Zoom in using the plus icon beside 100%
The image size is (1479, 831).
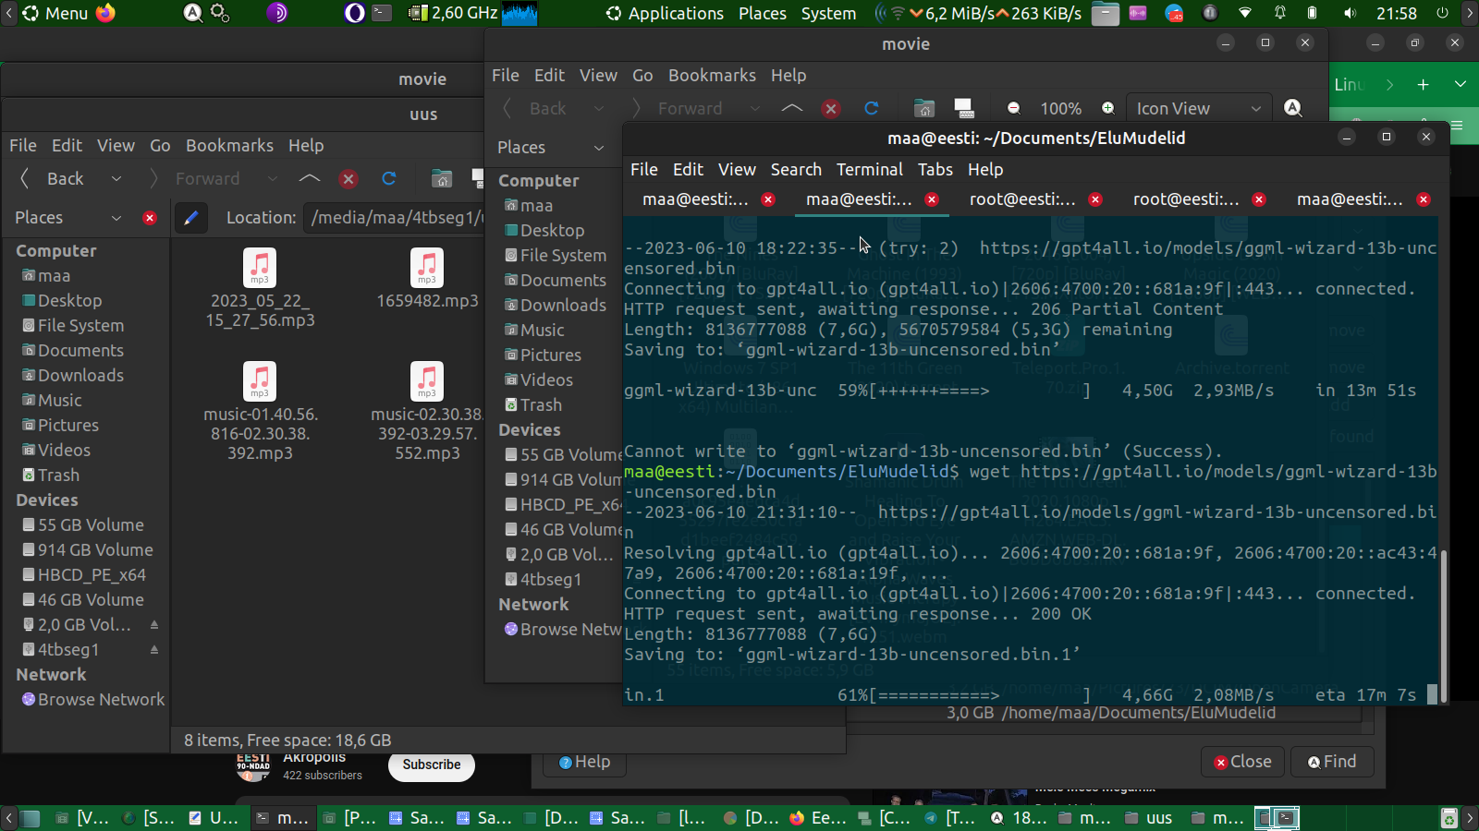click(1108, 109)
